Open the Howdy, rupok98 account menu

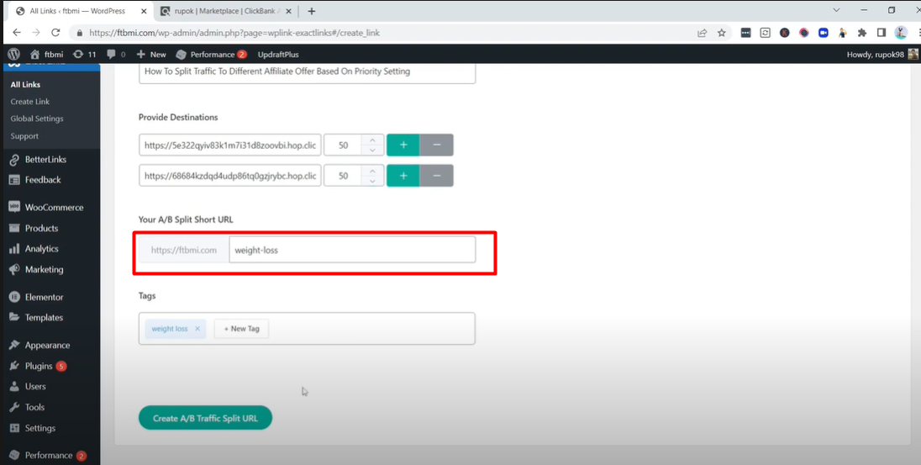pyautogui.click(x=882, y=54)
